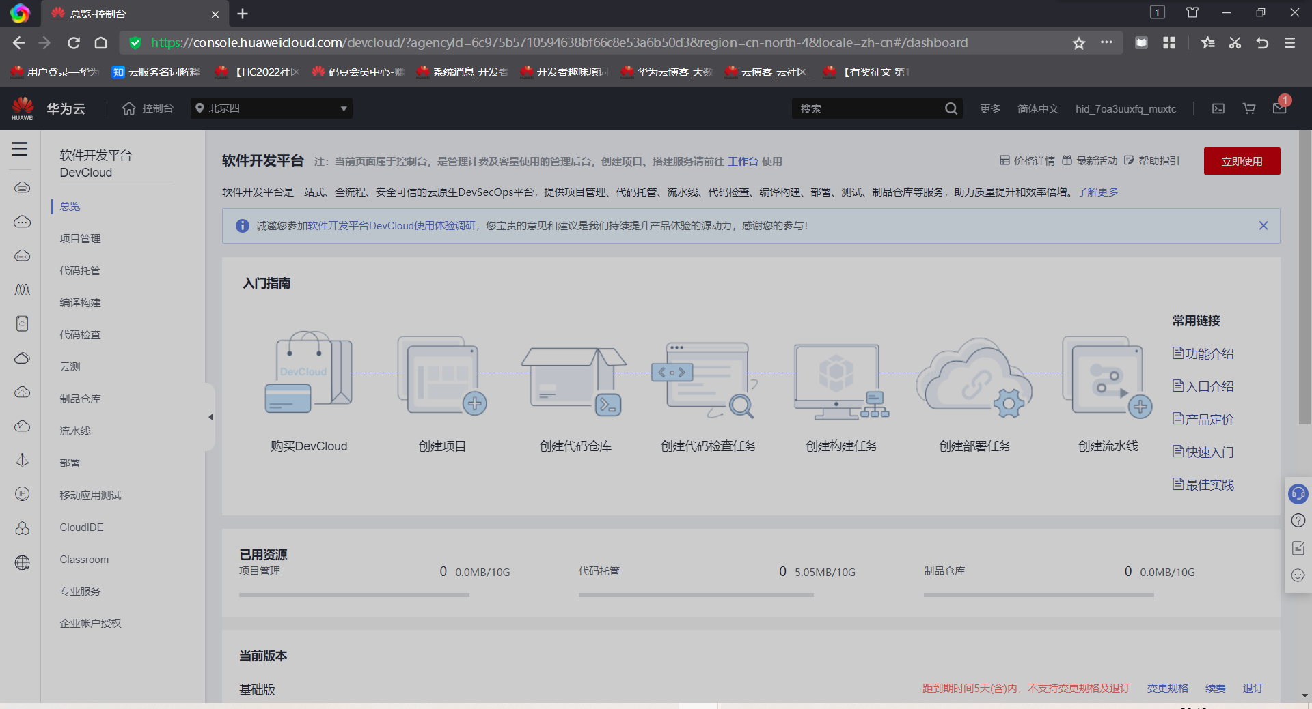Collapse the left sidebar with arrow handle
Image resolution: width=1312 pixels, height=709 pixels.
coord(210,417)
